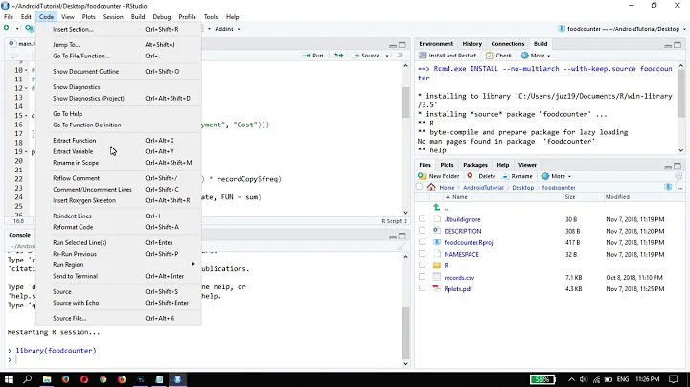Open the Build More dropdown

coord(536,56)
